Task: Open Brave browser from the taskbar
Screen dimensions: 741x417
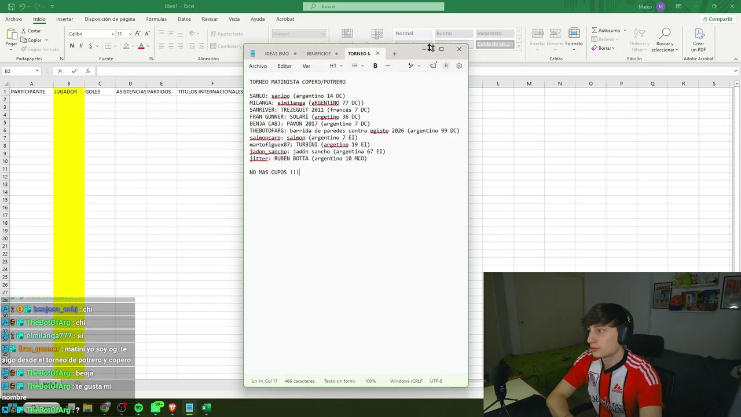Action: pos(172,408)
